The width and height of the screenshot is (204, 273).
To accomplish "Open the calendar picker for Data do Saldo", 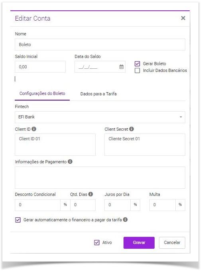I will click(122, 67).
